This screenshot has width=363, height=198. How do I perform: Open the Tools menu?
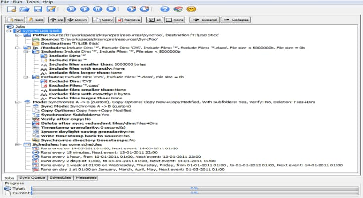pyautogui.click(x=32, y=2)
